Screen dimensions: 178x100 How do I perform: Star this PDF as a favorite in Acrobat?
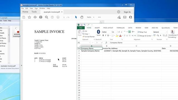[29, 17]
